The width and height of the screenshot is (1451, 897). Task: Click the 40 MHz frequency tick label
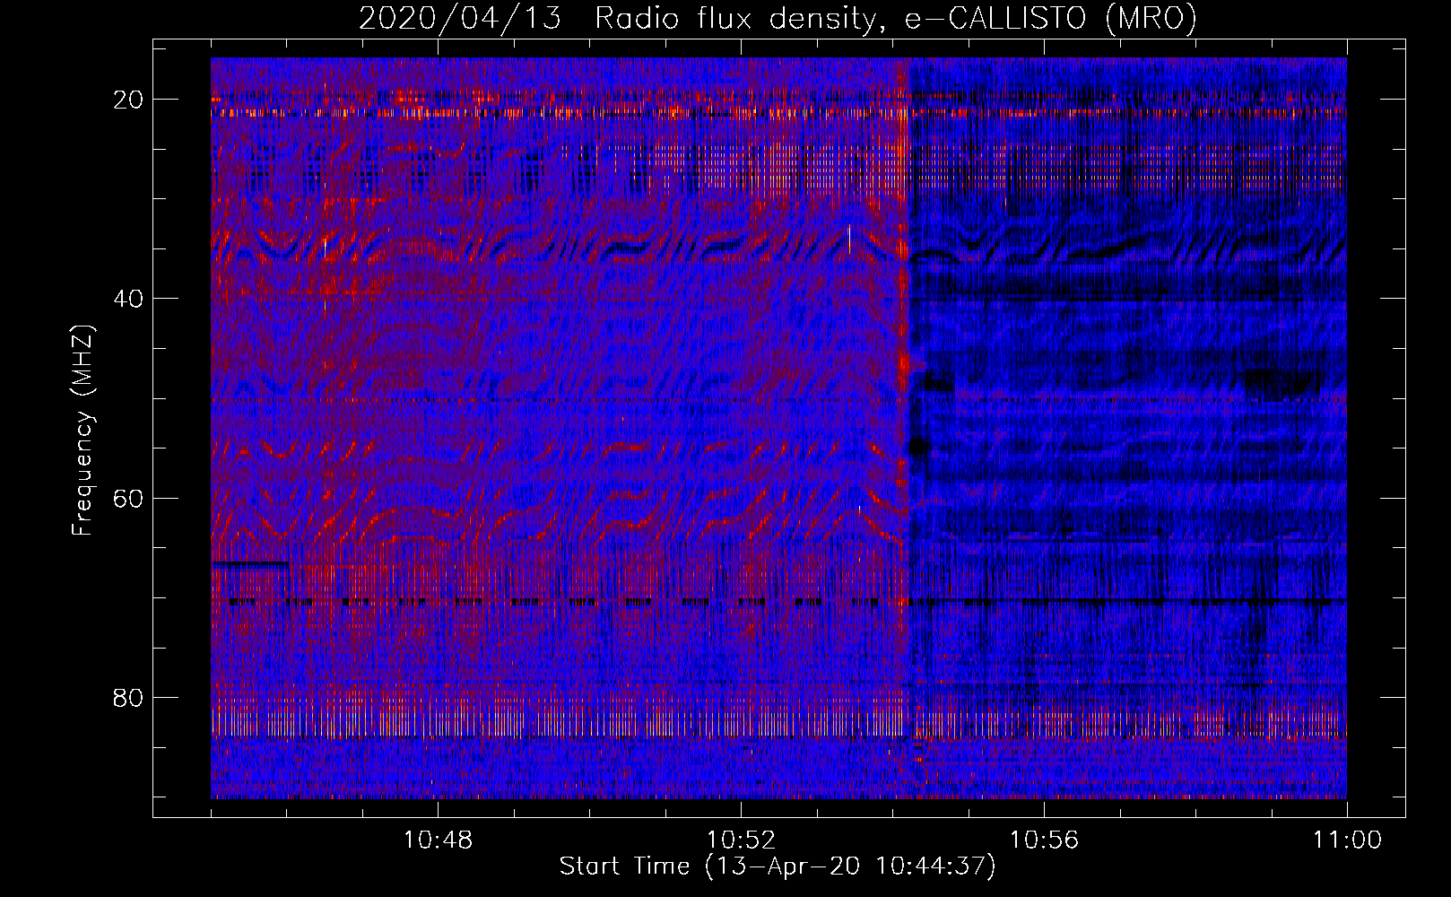point(129,299)
